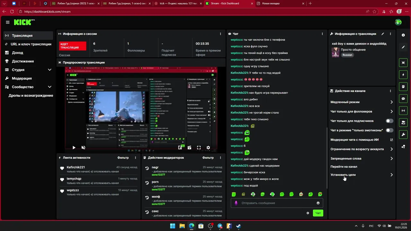Open the Фильтр in Лента активности

tap(123, 158)
